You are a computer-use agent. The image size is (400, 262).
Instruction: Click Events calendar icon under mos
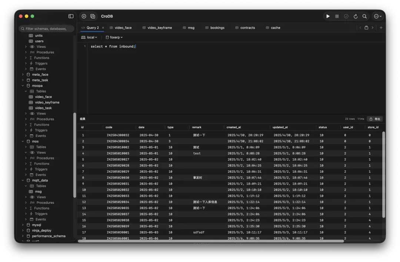(31, 175)
